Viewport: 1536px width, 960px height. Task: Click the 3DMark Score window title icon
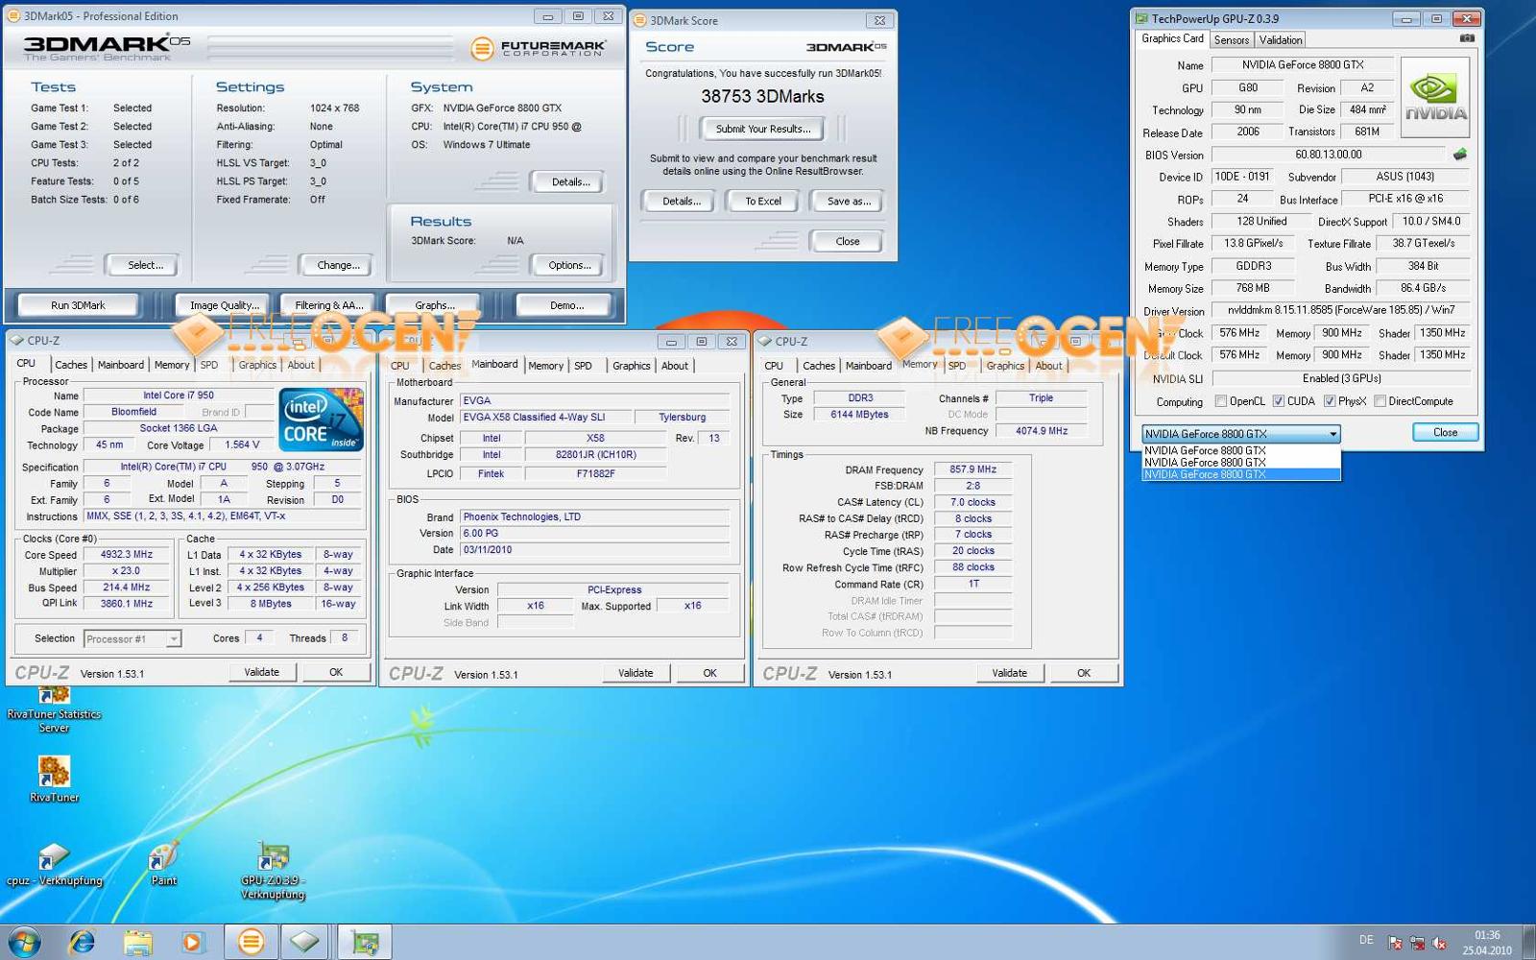pos(640,20)
